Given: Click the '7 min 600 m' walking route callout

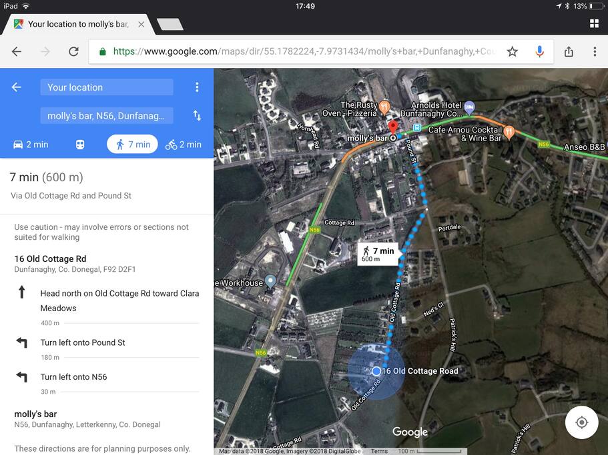Looking at the screenshot, I should (x=378, y=254).
